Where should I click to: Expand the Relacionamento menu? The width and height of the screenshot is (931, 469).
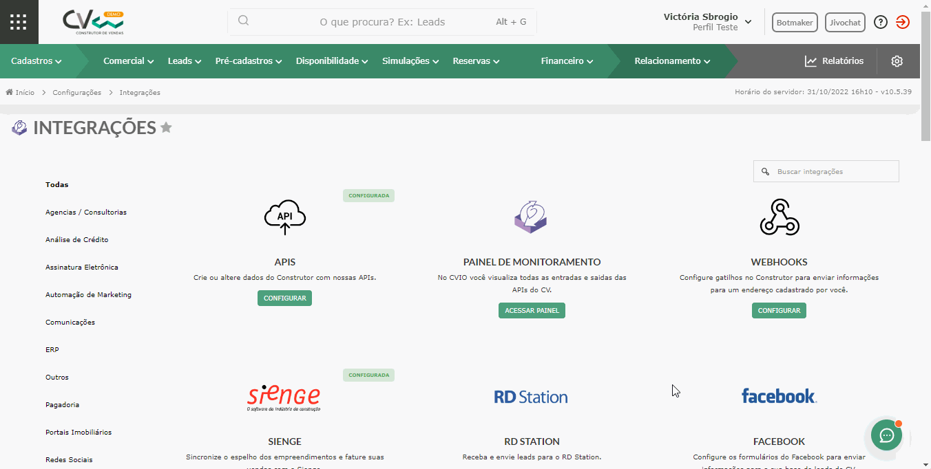672,61
